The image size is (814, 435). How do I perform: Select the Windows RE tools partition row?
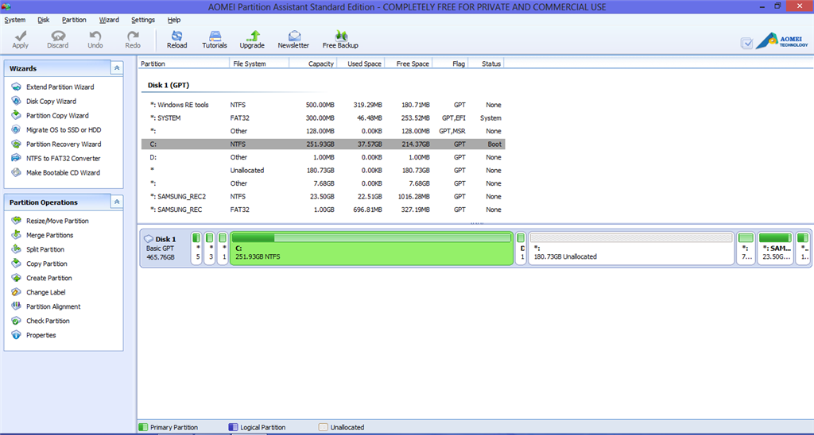[323, 105]
